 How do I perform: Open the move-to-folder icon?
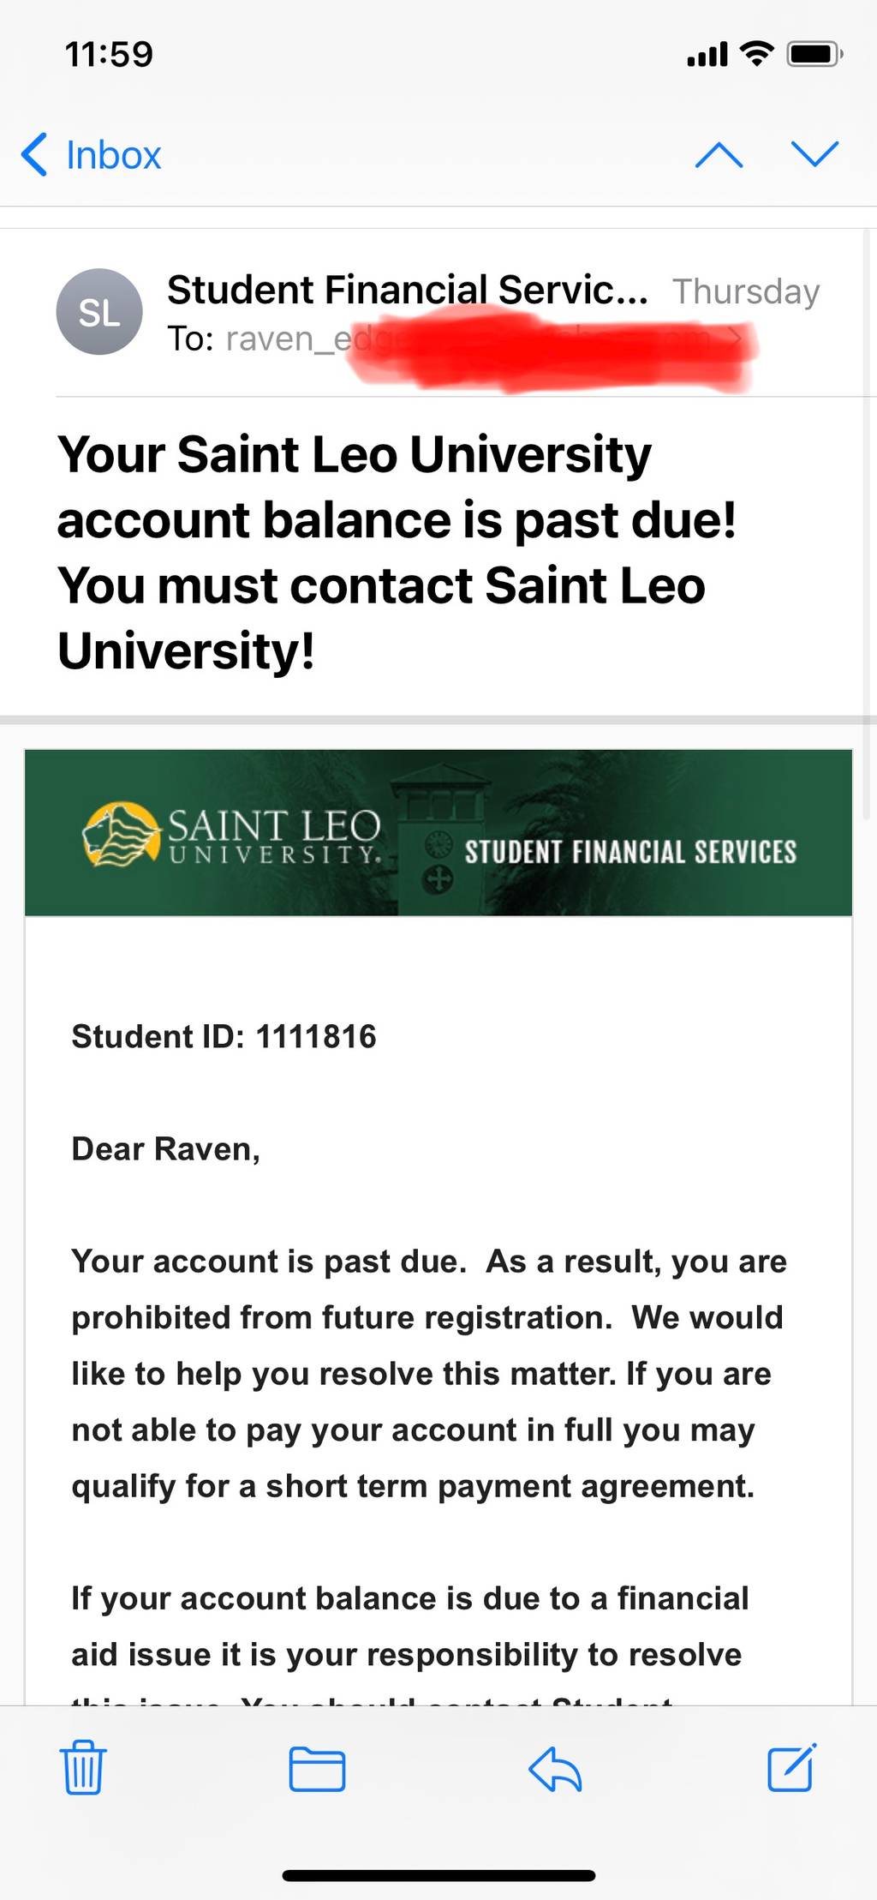317,1769
